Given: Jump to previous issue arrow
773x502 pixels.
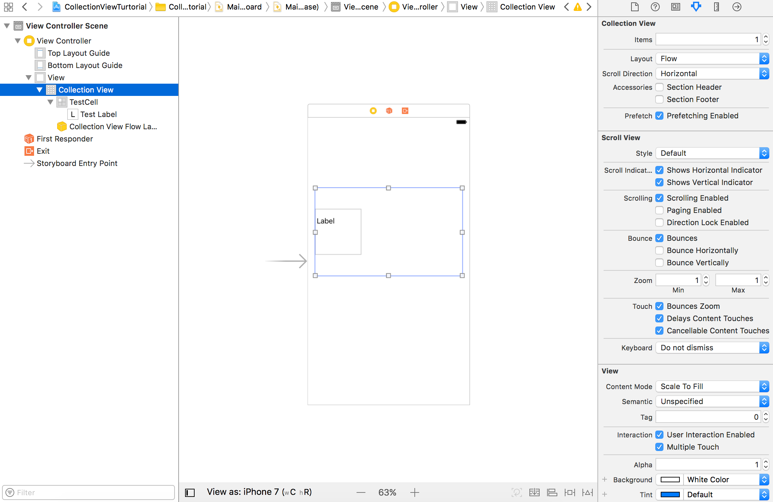Looking at the screenshot, I should (x=566, y=7).
